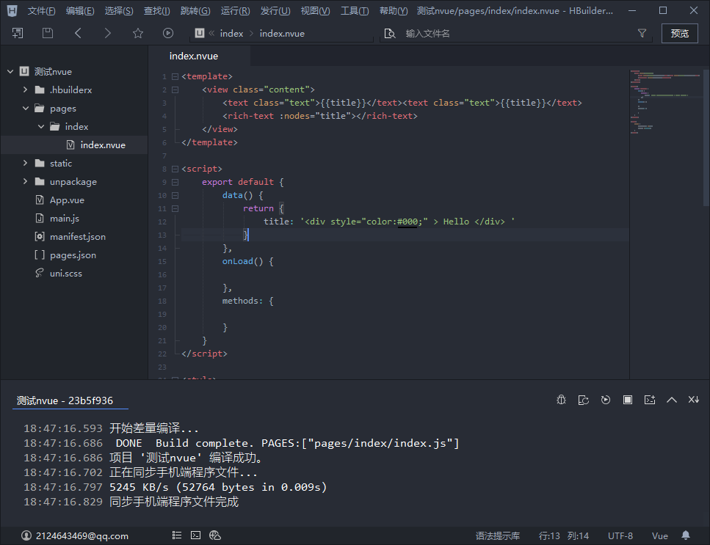710x545 pixels.
Task: Click the filter funnel icon
Action: pyautogui.click(x=642, y=33)
